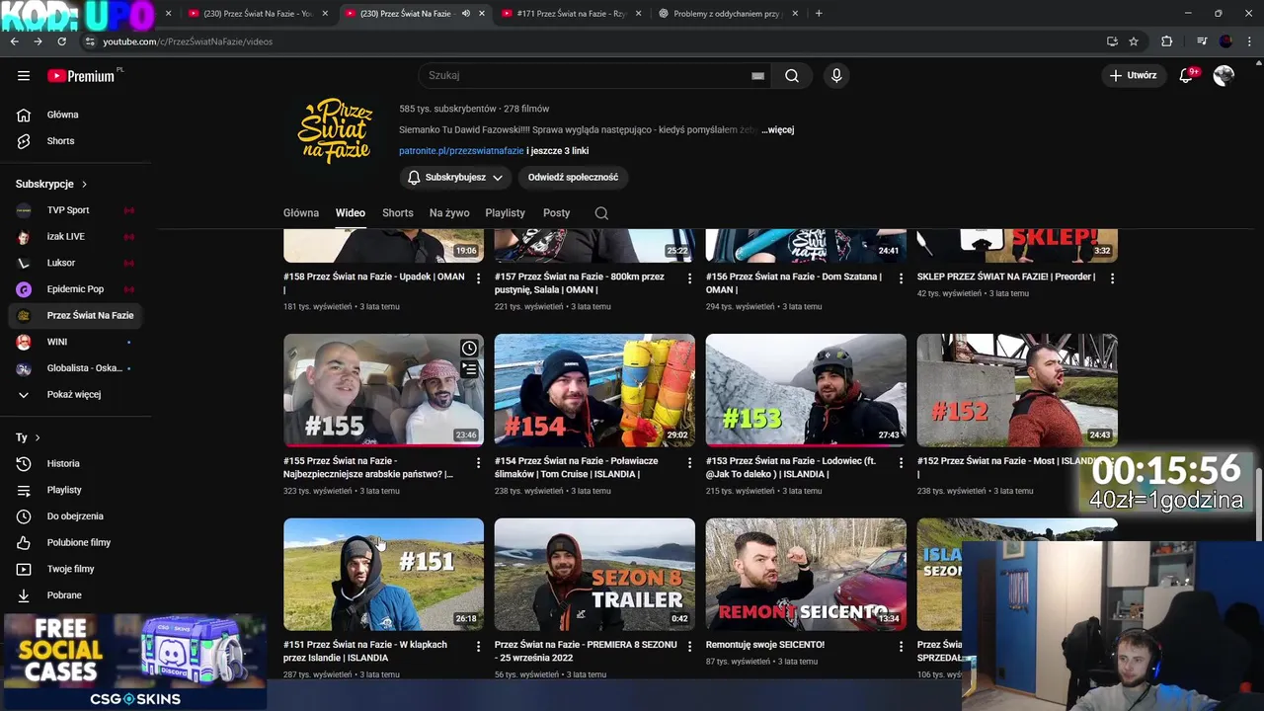Open options for Remontuję swoje SEICENTO video
1264x711 pixels.
[901, 646]
